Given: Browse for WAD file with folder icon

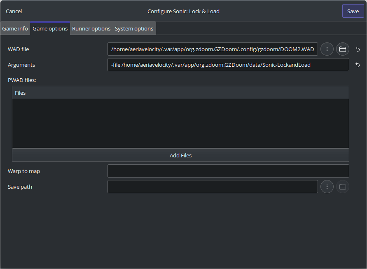Looking at the screenshot, I should tap(342, 49).
